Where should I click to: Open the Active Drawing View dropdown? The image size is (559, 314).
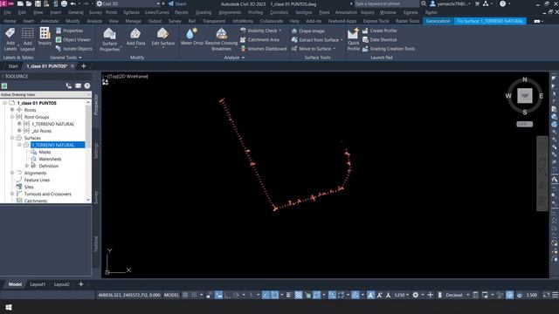[x=45, y=94]
